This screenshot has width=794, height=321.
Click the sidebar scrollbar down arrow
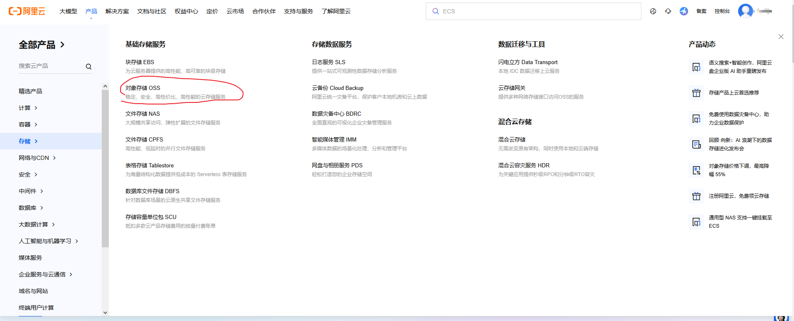105,312
